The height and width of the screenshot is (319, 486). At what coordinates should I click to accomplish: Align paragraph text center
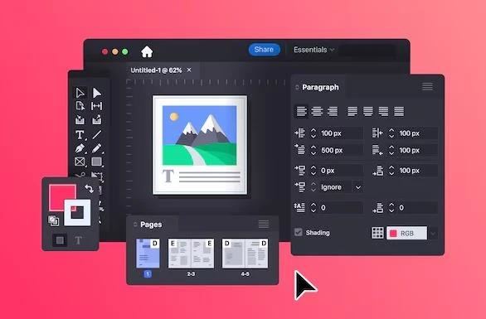(317, 111)
